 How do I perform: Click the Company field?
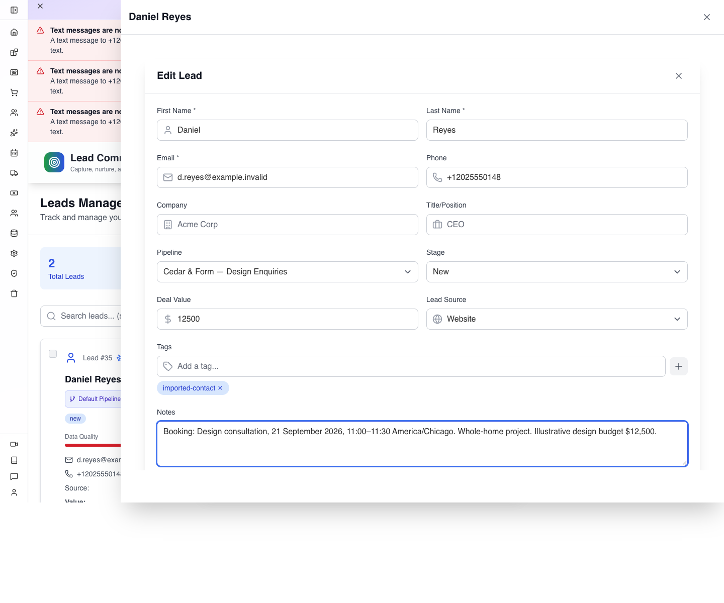[288, 225]
